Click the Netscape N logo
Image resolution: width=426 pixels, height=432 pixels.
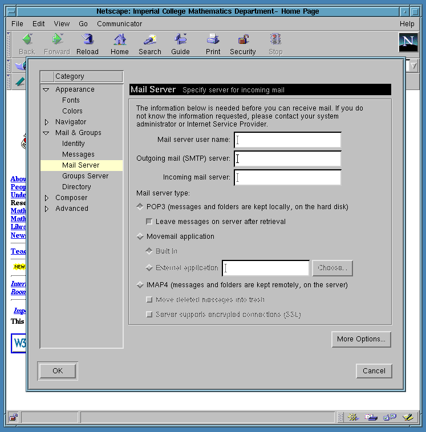tap(408, 42)
